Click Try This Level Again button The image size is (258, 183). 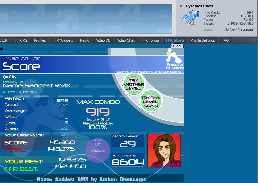click(x=150, y=101)
